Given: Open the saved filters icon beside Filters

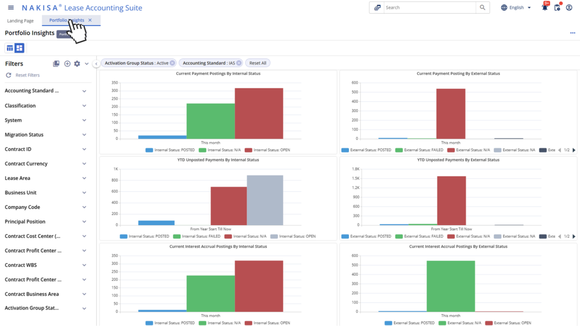Looking at the screenshot, I should point(56,63).
